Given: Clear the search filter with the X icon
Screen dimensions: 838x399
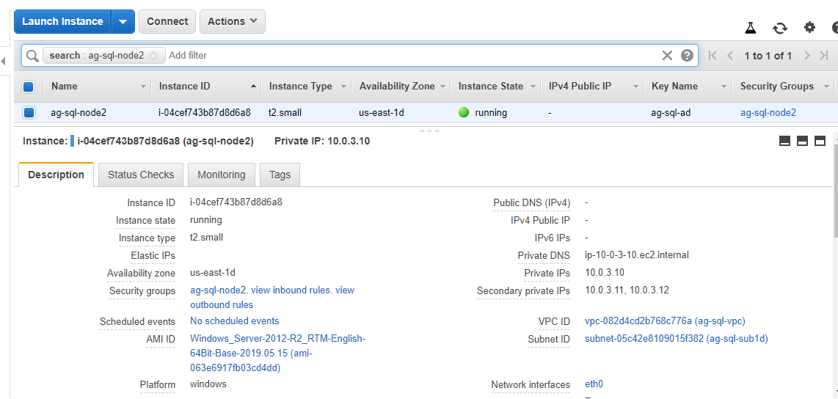Looking at the screenshot, I should 667,56.
